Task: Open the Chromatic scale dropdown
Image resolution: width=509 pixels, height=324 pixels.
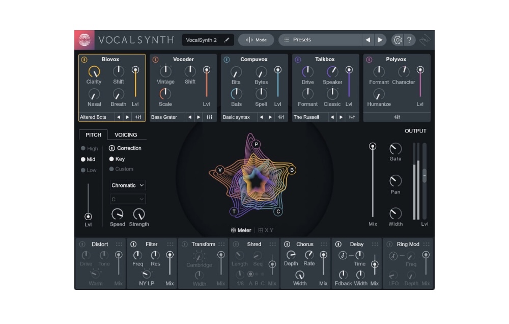Action: point(128,185)
